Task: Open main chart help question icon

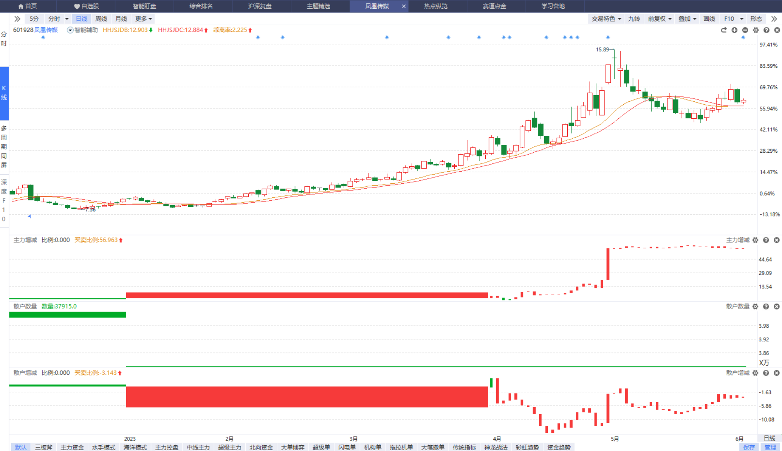Action: 766,30
